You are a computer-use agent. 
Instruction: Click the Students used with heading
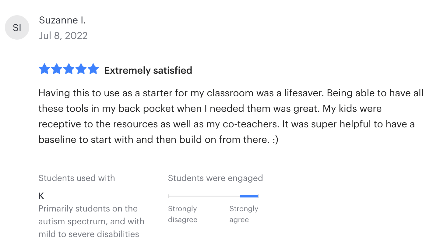(77, 178)
